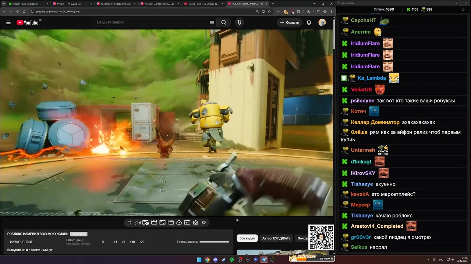Select the Все видео filter chip

[247, 238]
